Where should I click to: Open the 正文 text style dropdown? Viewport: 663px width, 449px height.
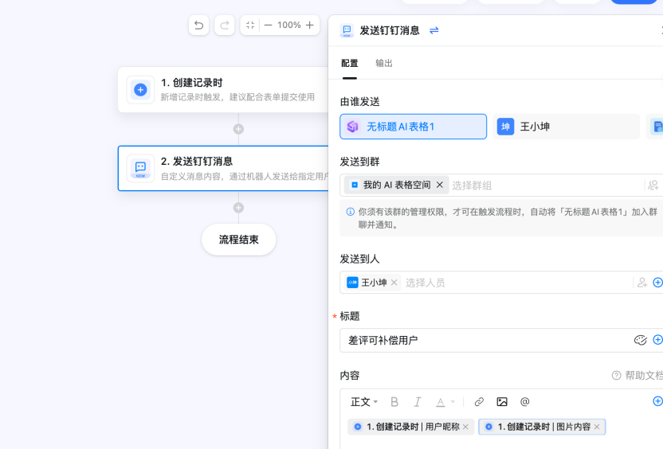(x=364, y=402)
